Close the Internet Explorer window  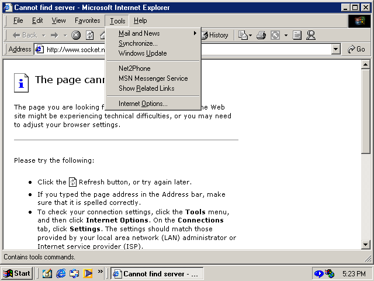tap(366, 8)
